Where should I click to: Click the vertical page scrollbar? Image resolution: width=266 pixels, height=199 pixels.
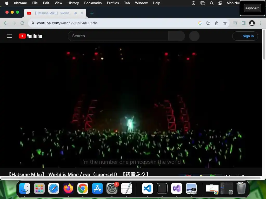coord(264,44)
